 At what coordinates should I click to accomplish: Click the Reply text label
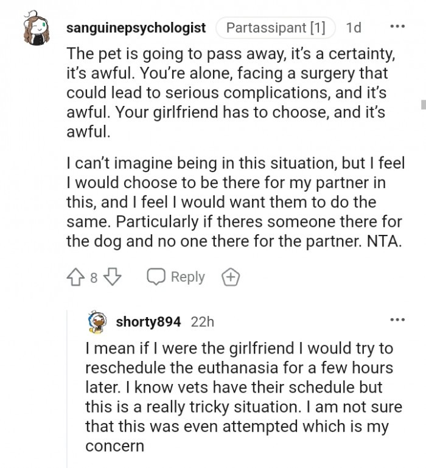187,278
